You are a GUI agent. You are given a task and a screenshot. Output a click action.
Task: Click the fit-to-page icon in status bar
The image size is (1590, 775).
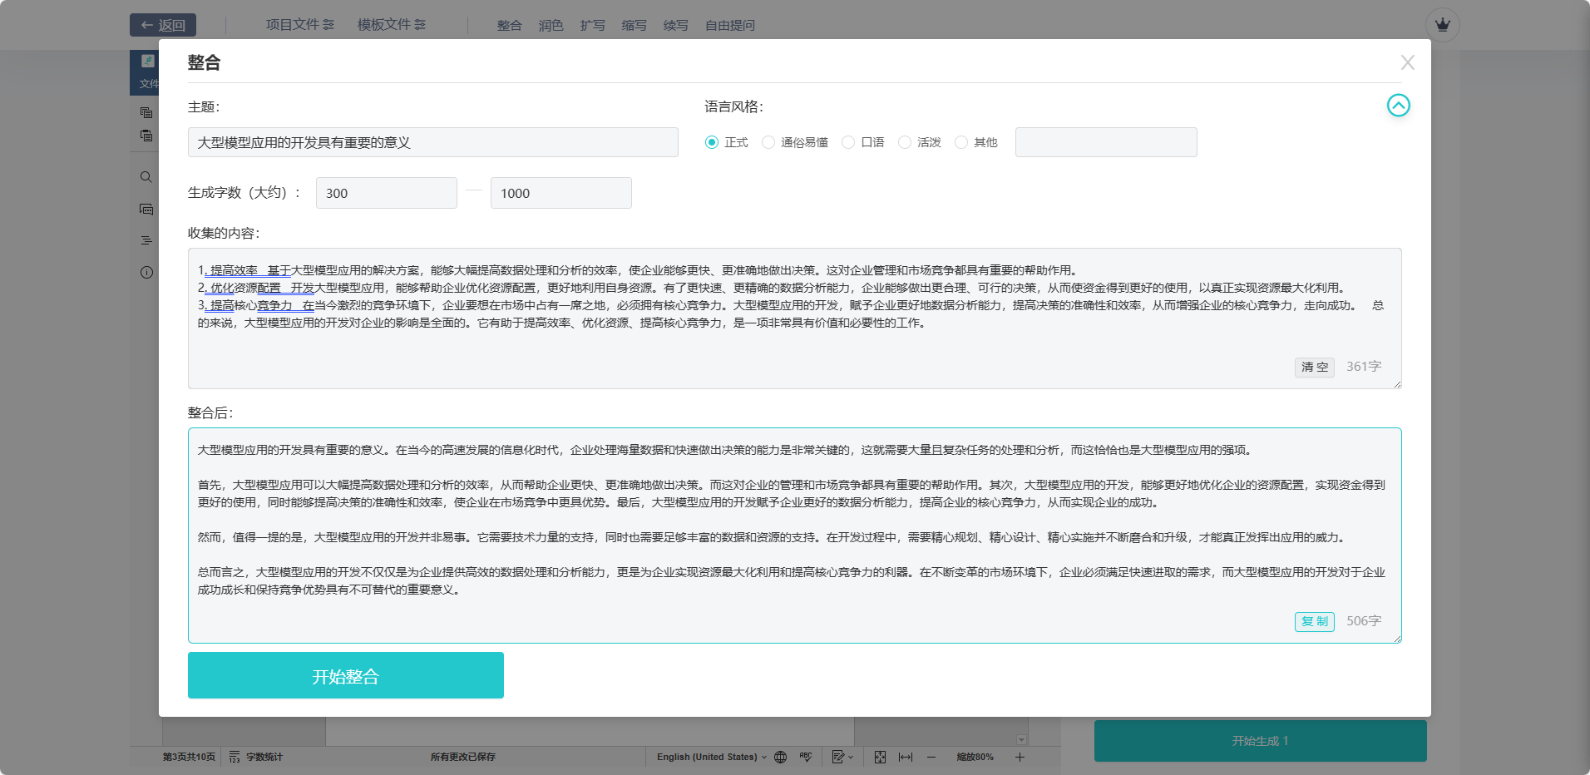click(880, 757)
